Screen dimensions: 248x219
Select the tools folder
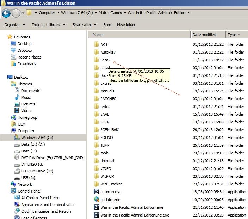point(101,153)
